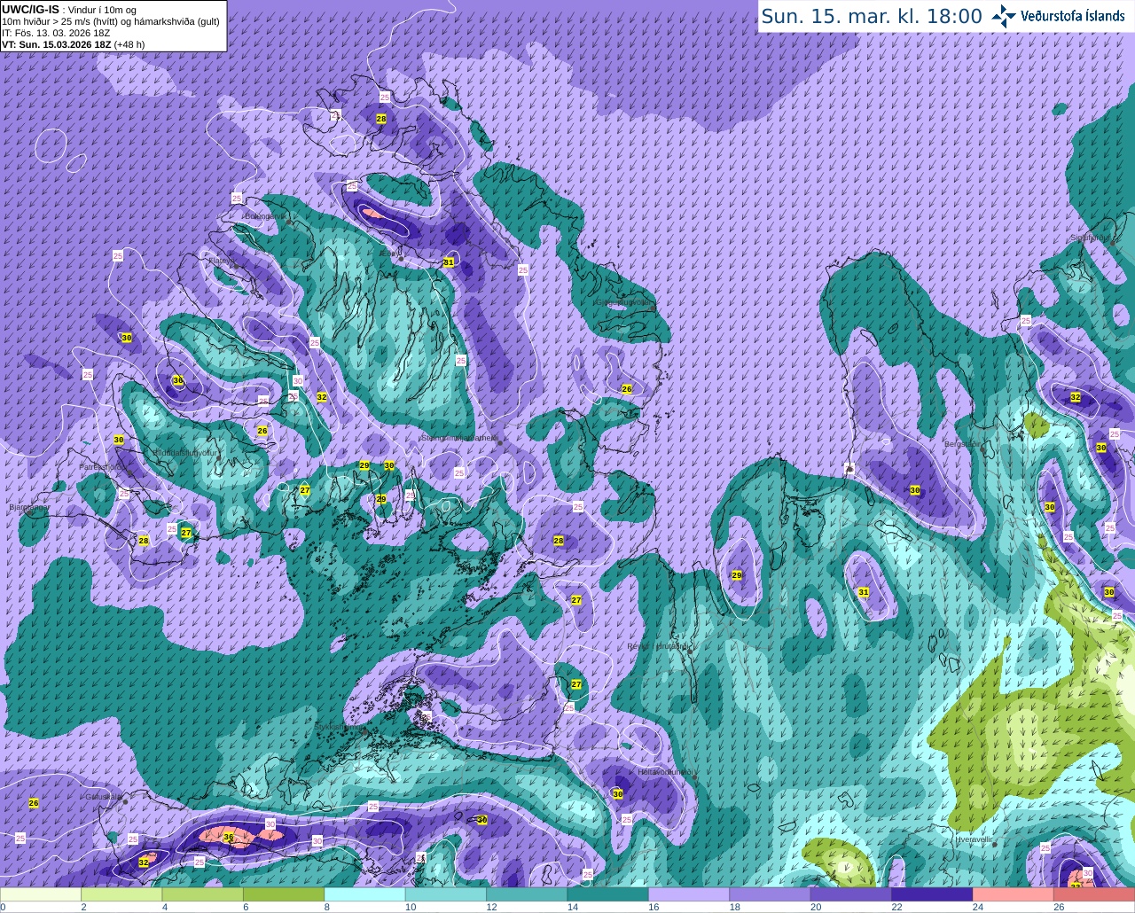Click the yellow 36 gust label over Snæfellsnes
1135x913 pixels.
click(x=228, y=837)
